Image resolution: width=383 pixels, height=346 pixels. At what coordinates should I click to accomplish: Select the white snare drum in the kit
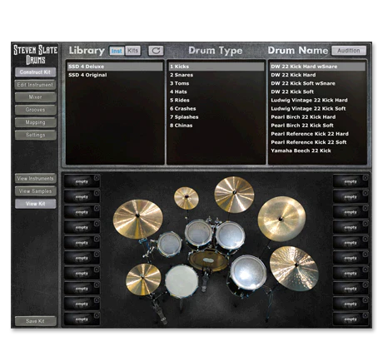point(182,282)
